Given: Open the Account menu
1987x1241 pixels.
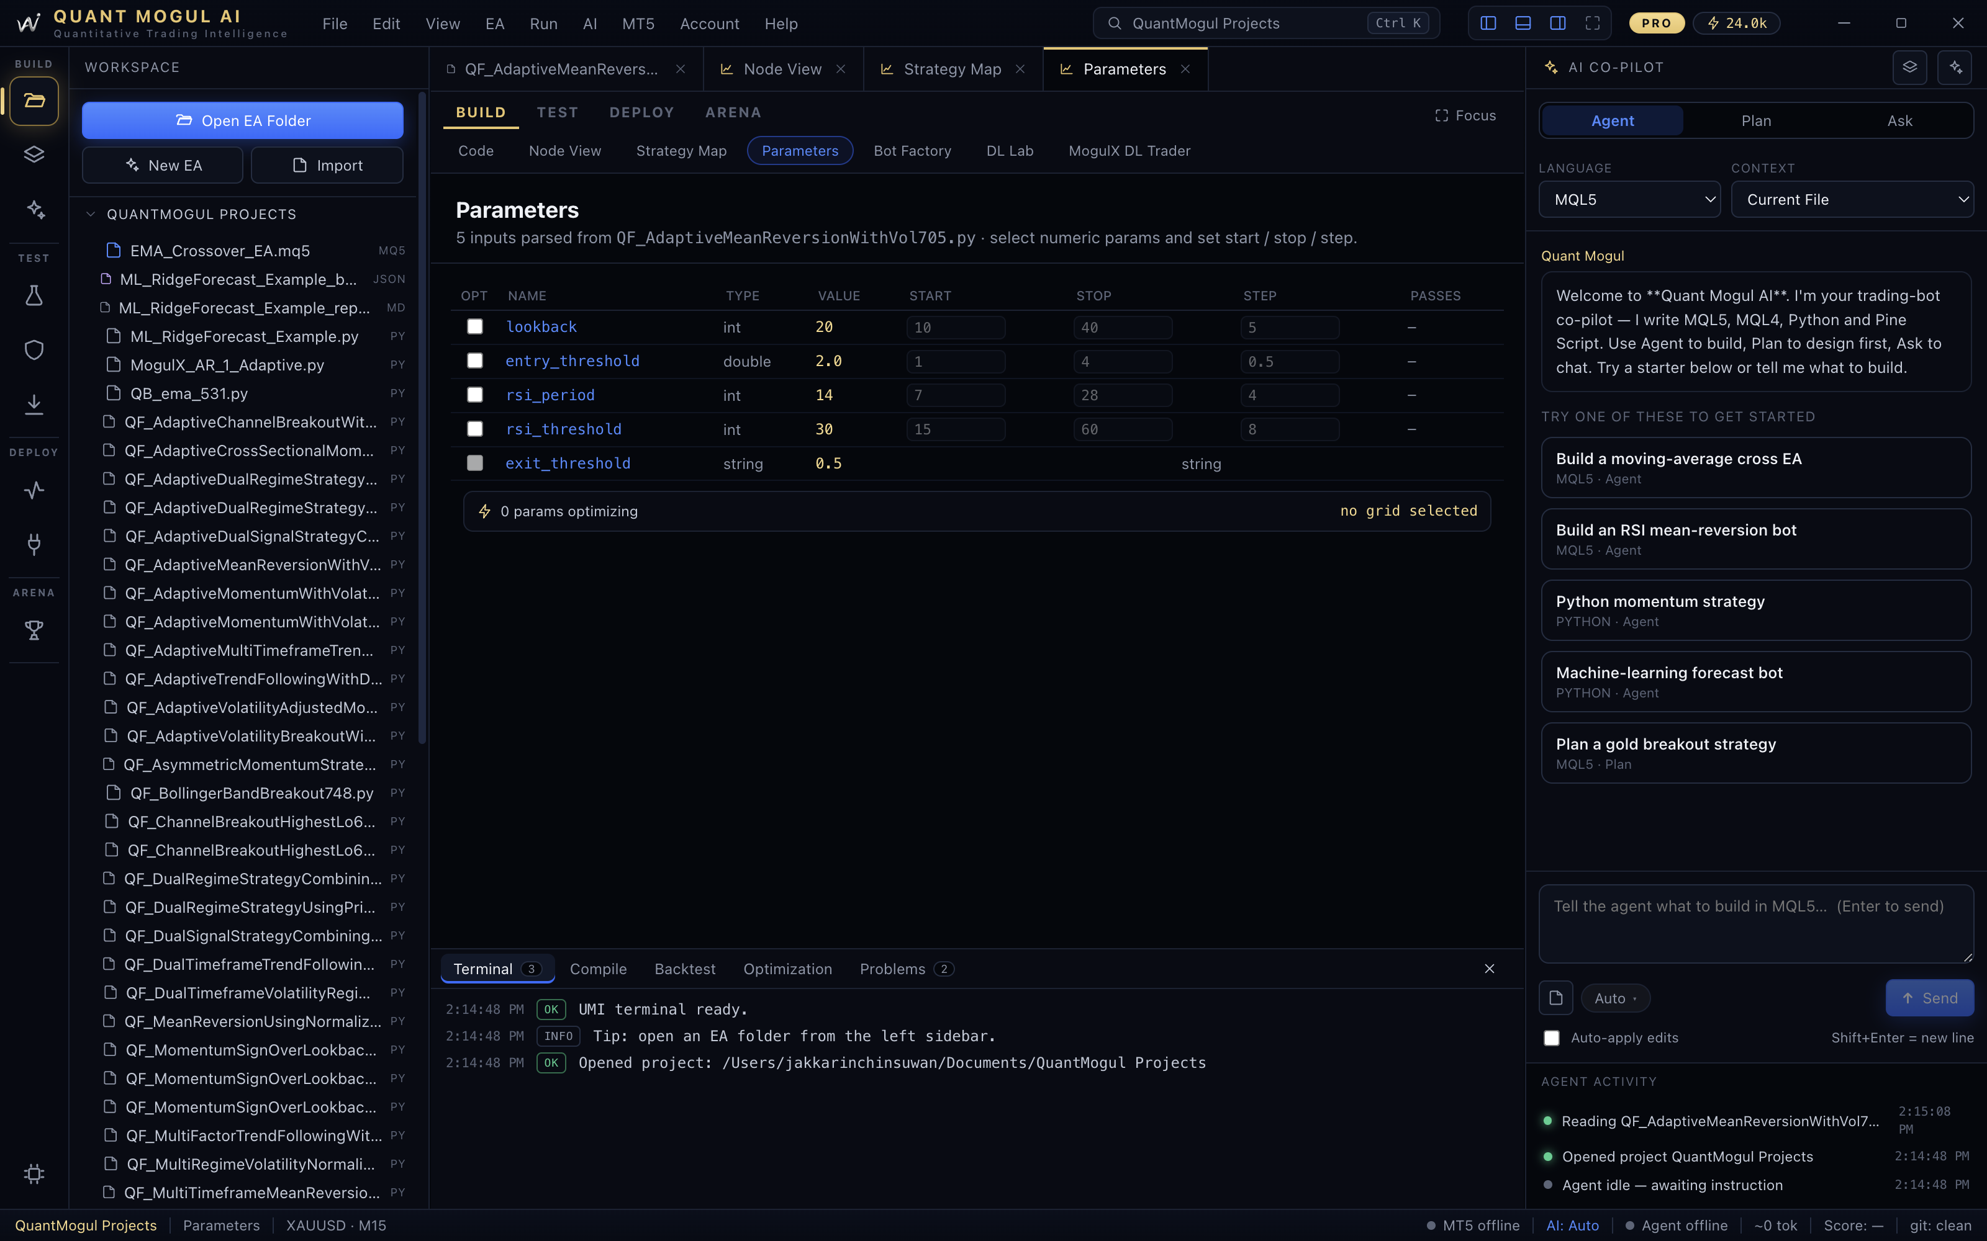Looking at the screenshot, I should [709, 24].
